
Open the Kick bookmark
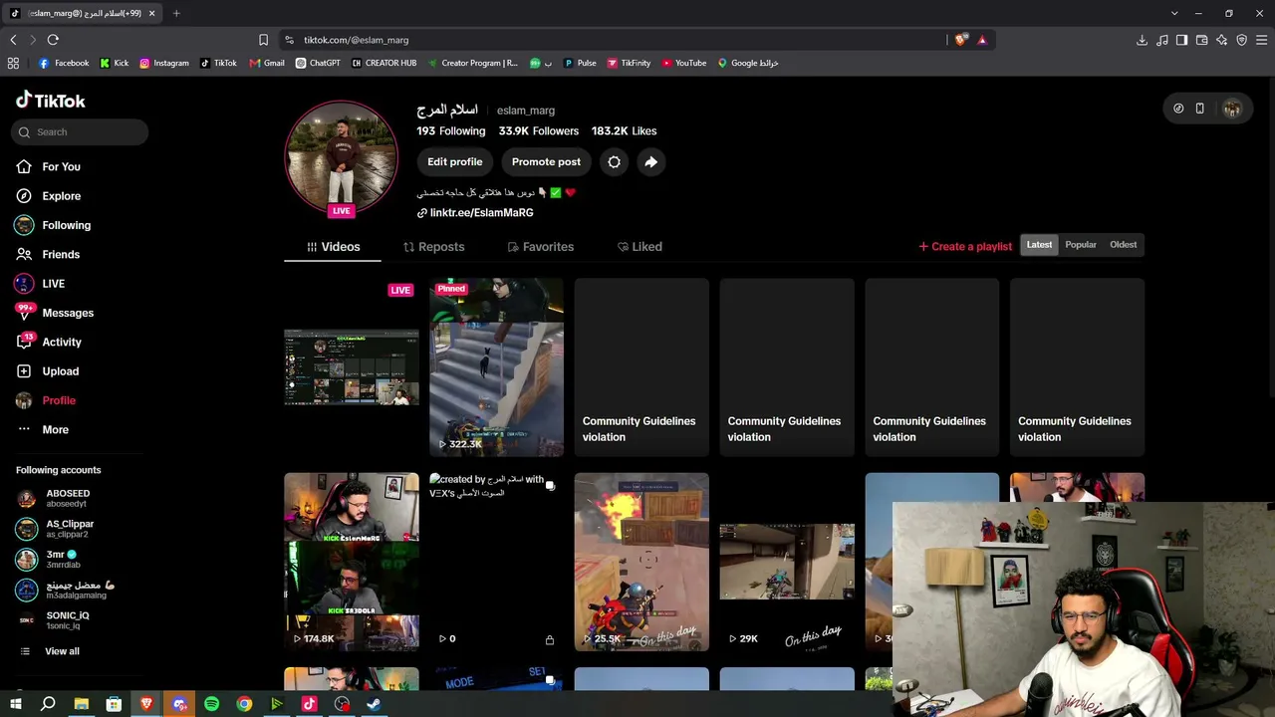click(x=114, y=63)
